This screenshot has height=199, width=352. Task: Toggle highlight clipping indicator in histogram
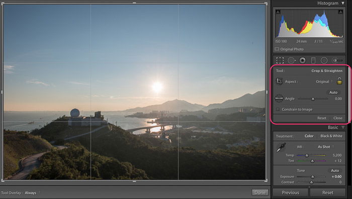[340, 12]
